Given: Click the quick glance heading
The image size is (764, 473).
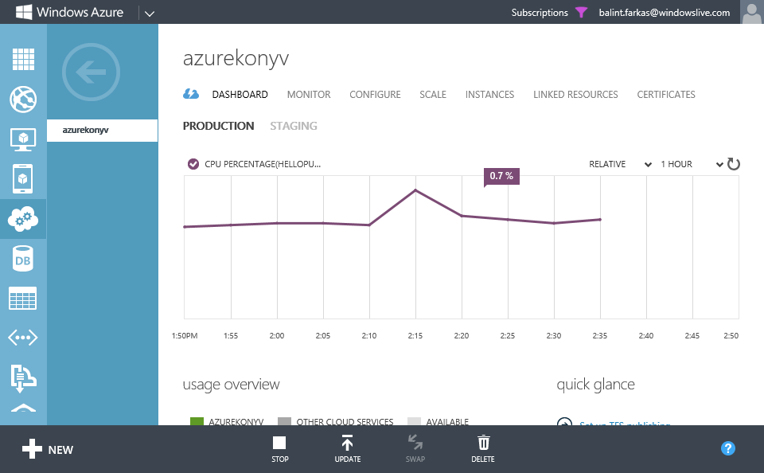Looking at the screenshot, I should (x=595, y=385).
